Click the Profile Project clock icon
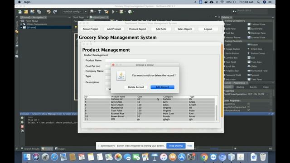The image size is (290, 163). click(x=130, y=12)
